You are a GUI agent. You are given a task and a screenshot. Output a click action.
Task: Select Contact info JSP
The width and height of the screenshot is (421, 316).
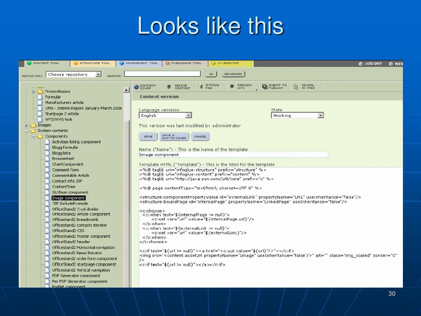(x=67, y=181)
